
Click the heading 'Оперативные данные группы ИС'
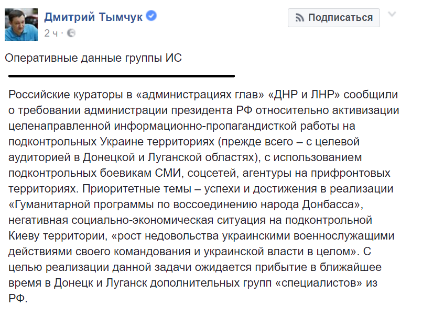pos(93,58)
